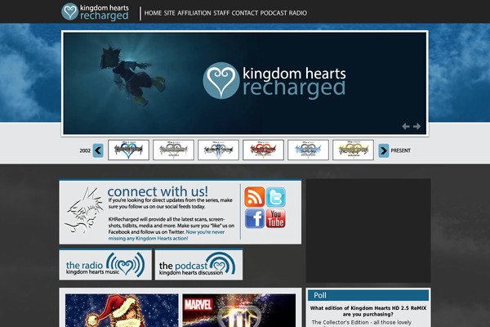Open the HOME menu item
Viewport: 490px width, 327px height.
[x=153, y=13]
